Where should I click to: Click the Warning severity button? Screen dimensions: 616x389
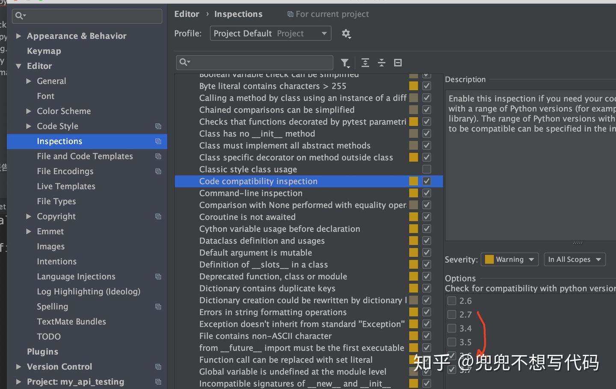(x=509, y=259)
